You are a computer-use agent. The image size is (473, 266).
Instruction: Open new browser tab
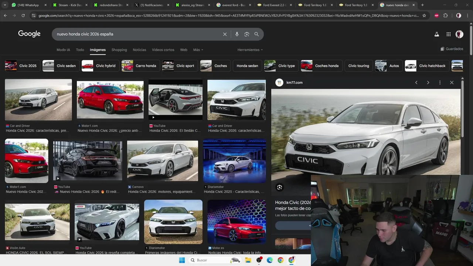[x=422, y=5]
